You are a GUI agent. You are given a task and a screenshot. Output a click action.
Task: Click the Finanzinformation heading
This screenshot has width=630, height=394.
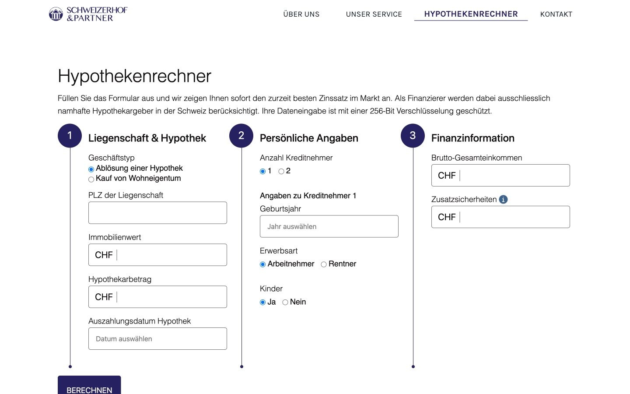click(473, 138)
